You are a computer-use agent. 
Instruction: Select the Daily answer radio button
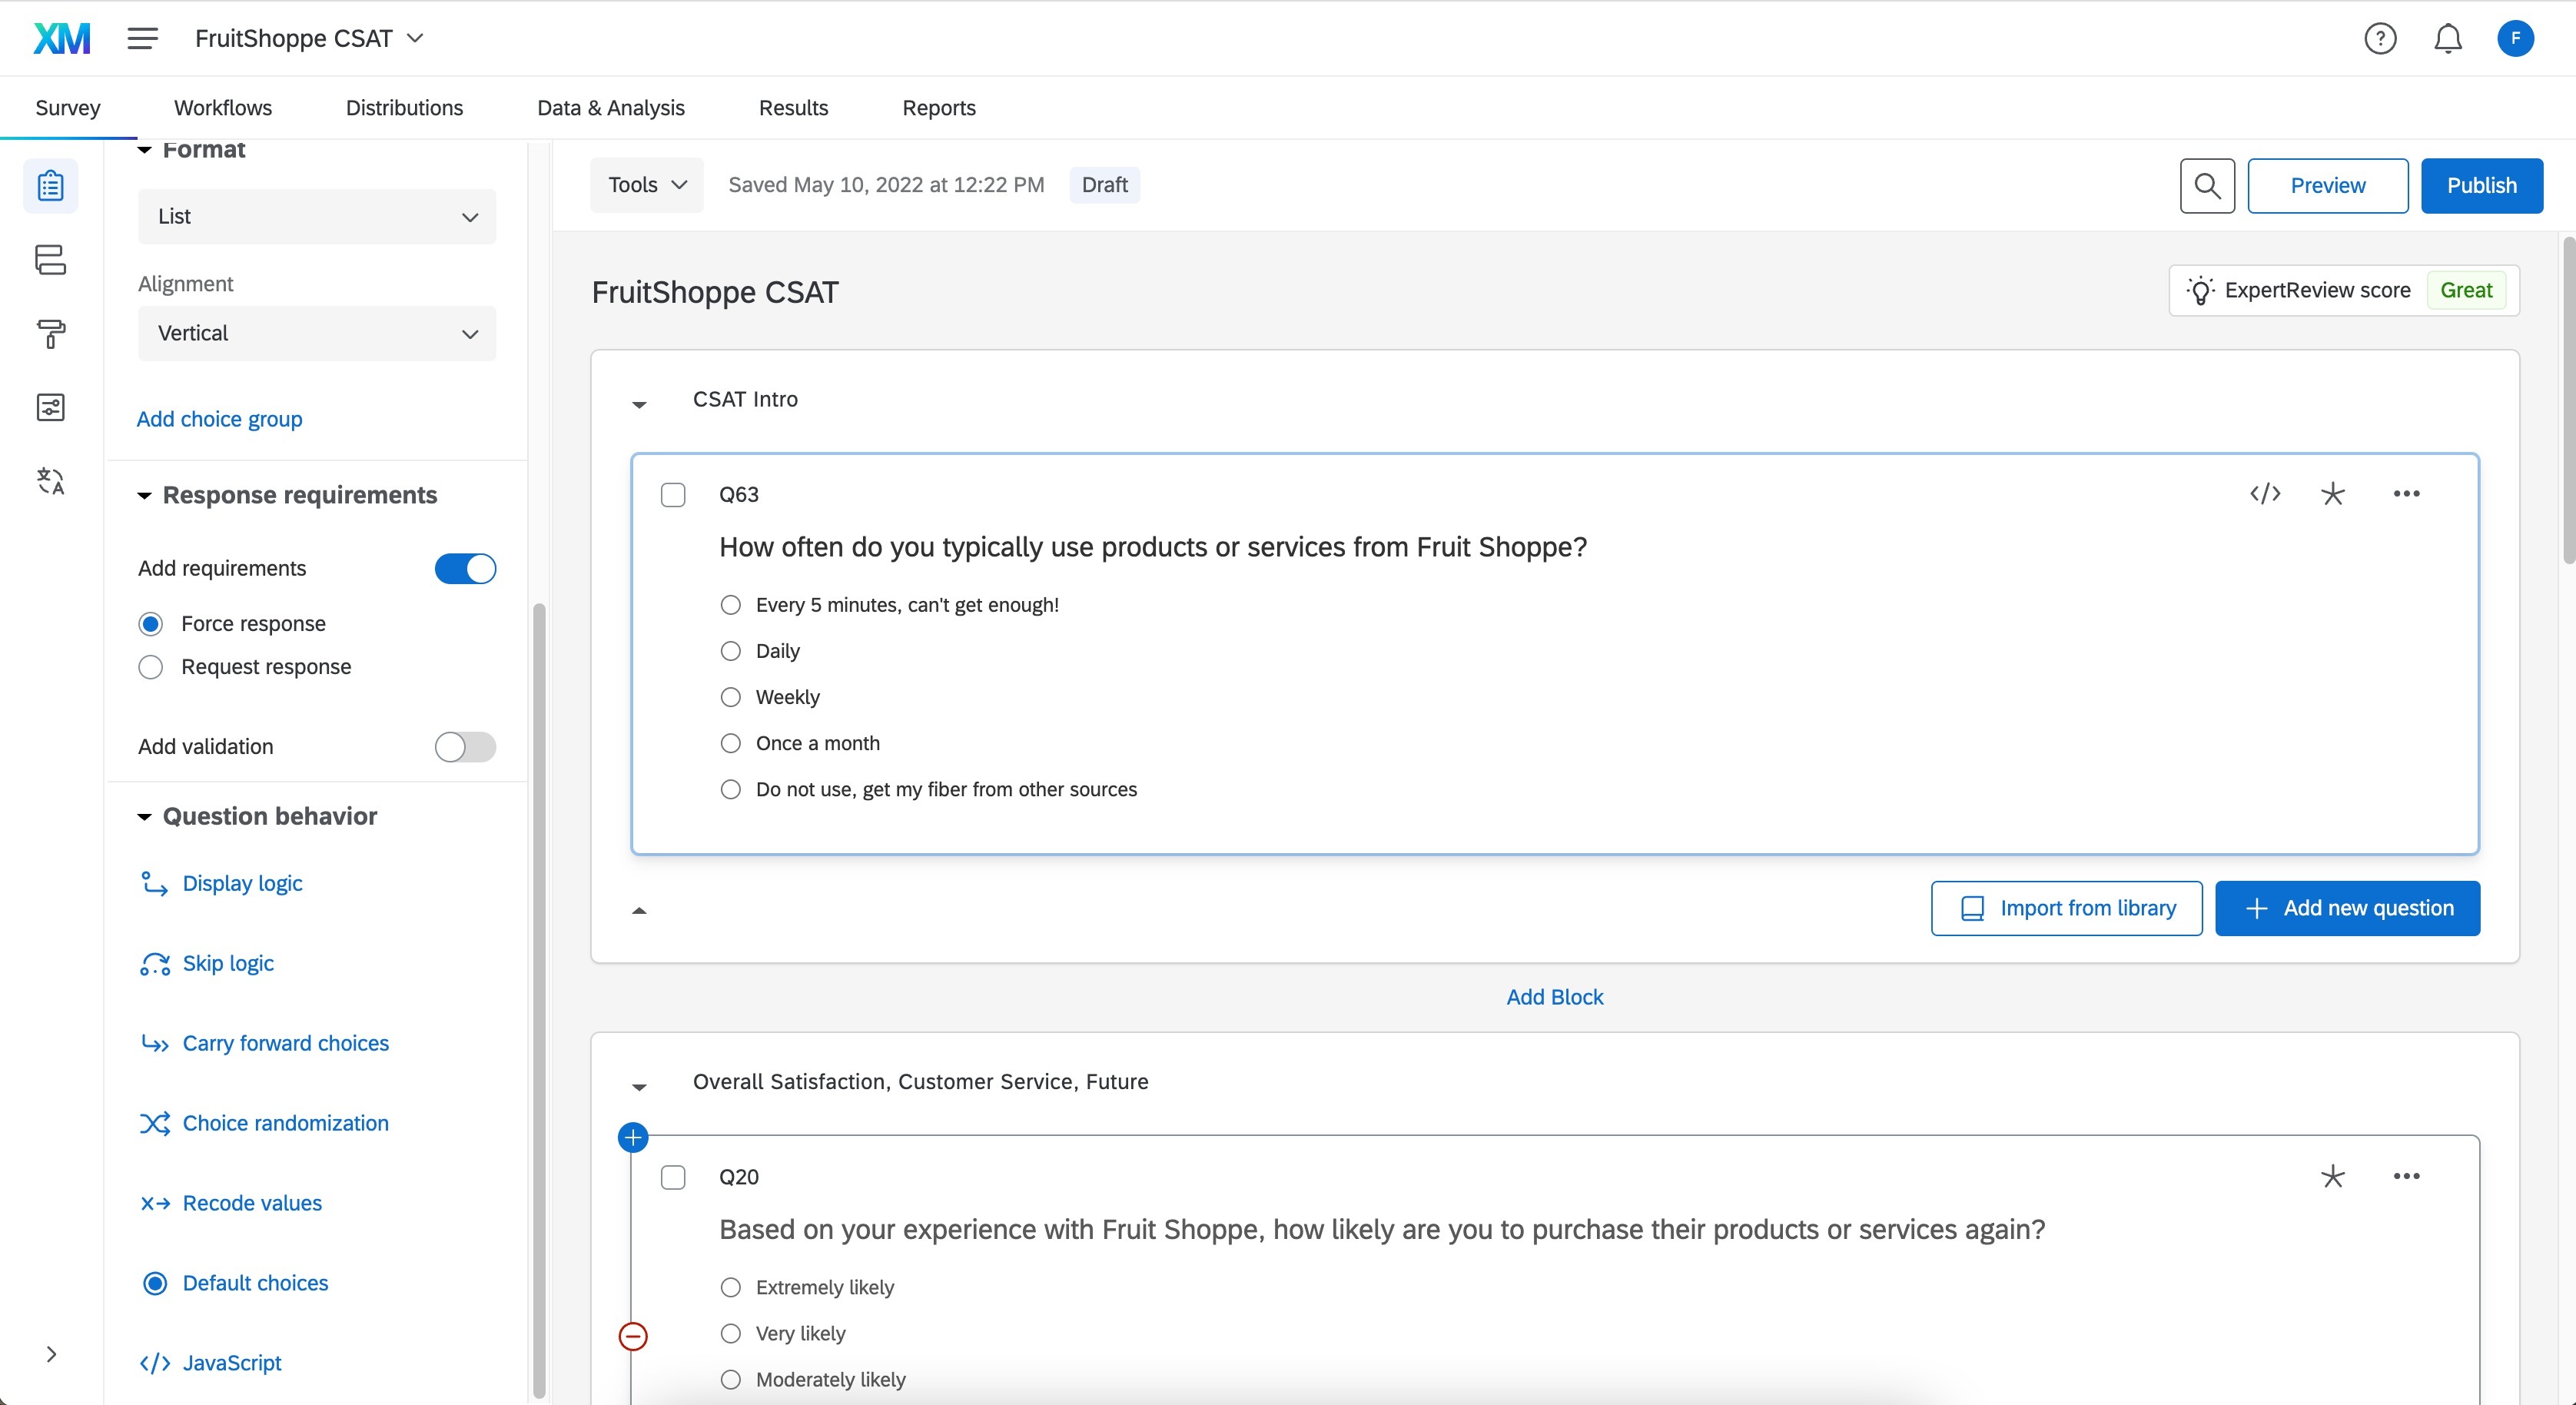pos(731,651)
